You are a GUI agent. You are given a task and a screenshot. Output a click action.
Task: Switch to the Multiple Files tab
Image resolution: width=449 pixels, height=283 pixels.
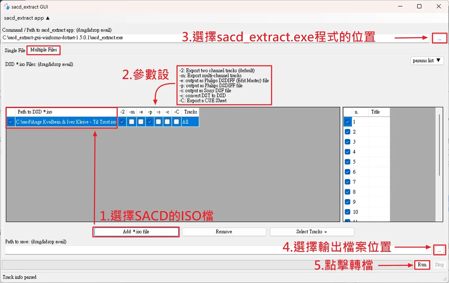44,50
